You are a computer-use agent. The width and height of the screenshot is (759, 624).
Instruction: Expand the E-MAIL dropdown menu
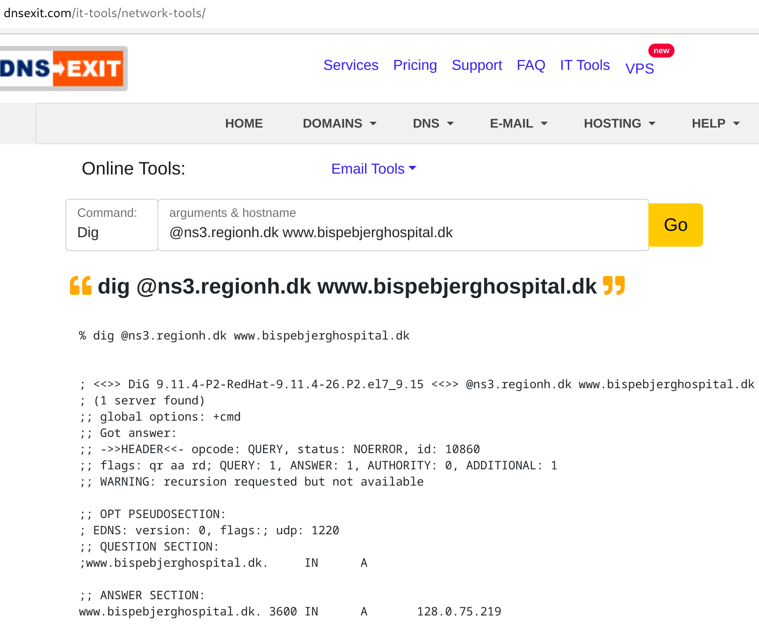click(518, 124)
